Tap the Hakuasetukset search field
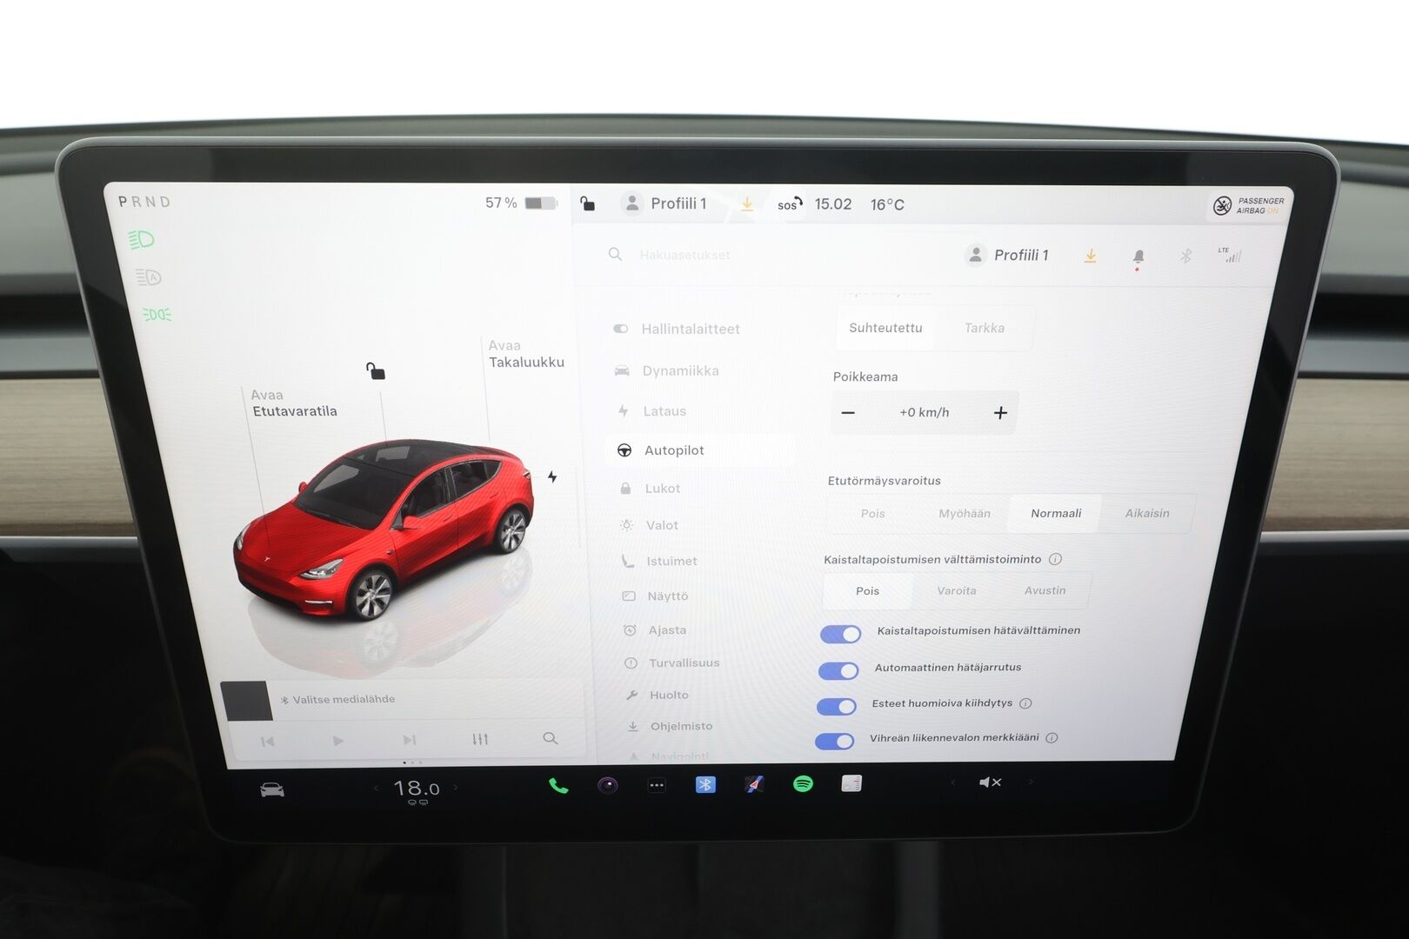 click(x=684, y=255)
